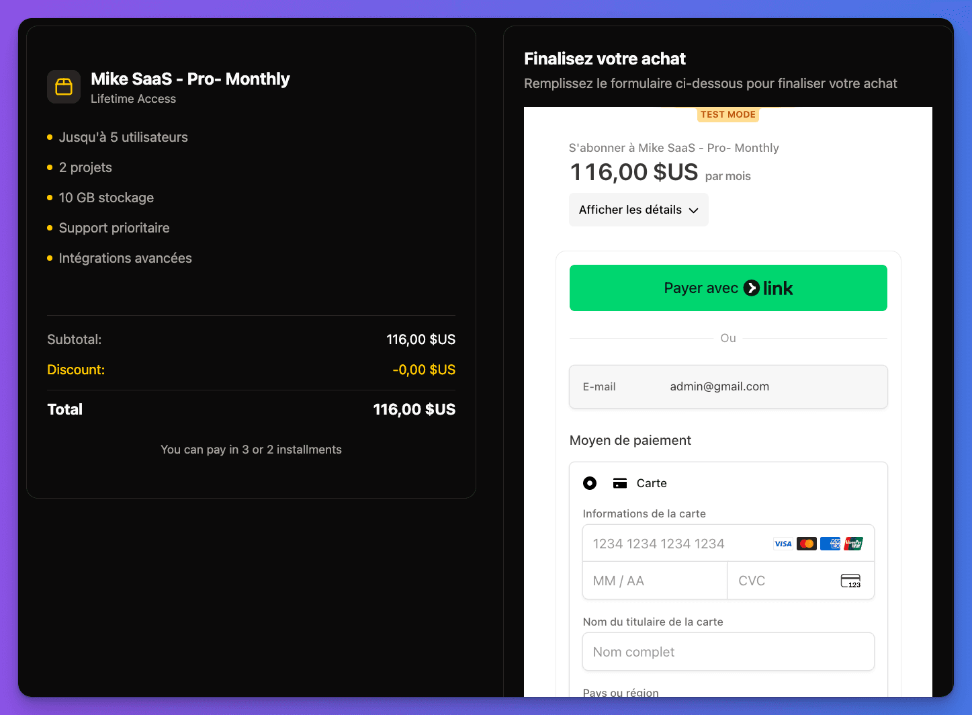Click the American Express icon
This screenshot has width=972, height=715.
pos(830,544)
